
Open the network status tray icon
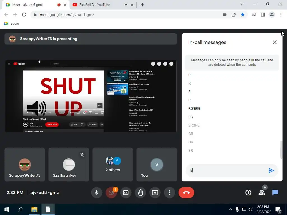point(244,209)
